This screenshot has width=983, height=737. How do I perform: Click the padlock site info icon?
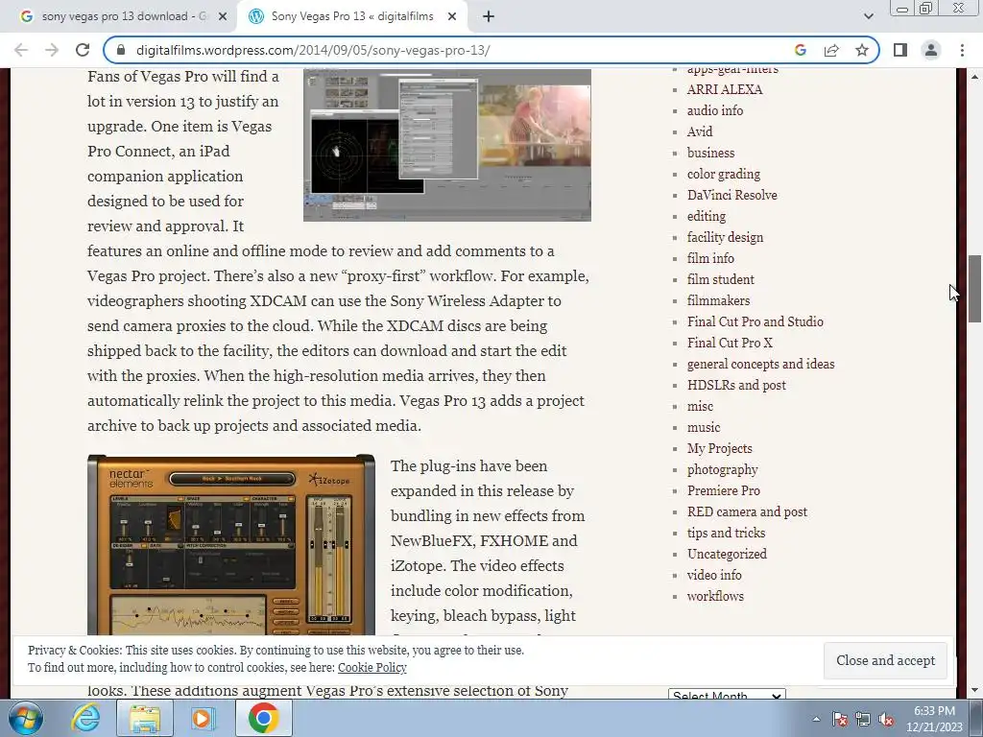(122, 50)
